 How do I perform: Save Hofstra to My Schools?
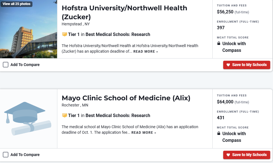tap(246, 65)
